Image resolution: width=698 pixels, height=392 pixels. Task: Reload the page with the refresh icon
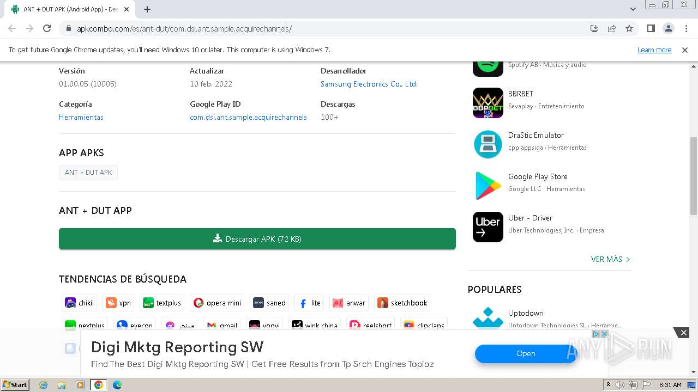tap(47, 28)
